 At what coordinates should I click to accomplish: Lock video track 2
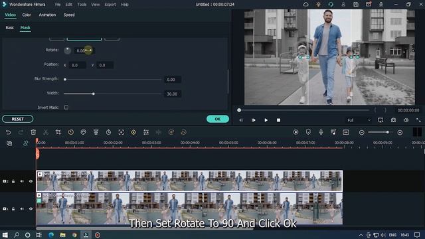[13, 181]
